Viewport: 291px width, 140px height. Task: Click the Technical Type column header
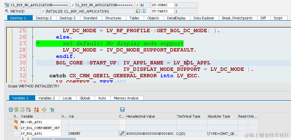(x=192, y=116)
